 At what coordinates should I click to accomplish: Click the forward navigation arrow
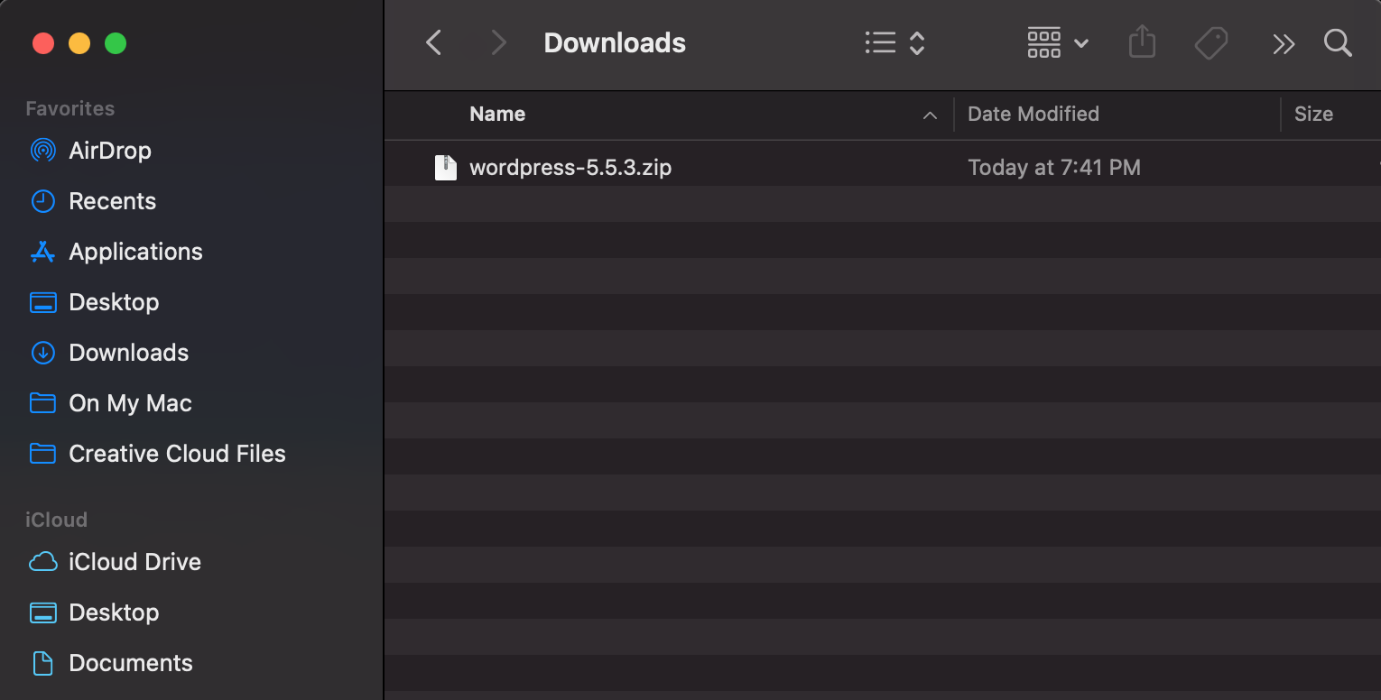coord(497,42)
